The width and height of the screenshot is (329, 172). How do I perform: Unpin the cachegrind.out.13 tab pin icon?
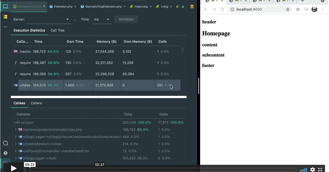point(44,7)
